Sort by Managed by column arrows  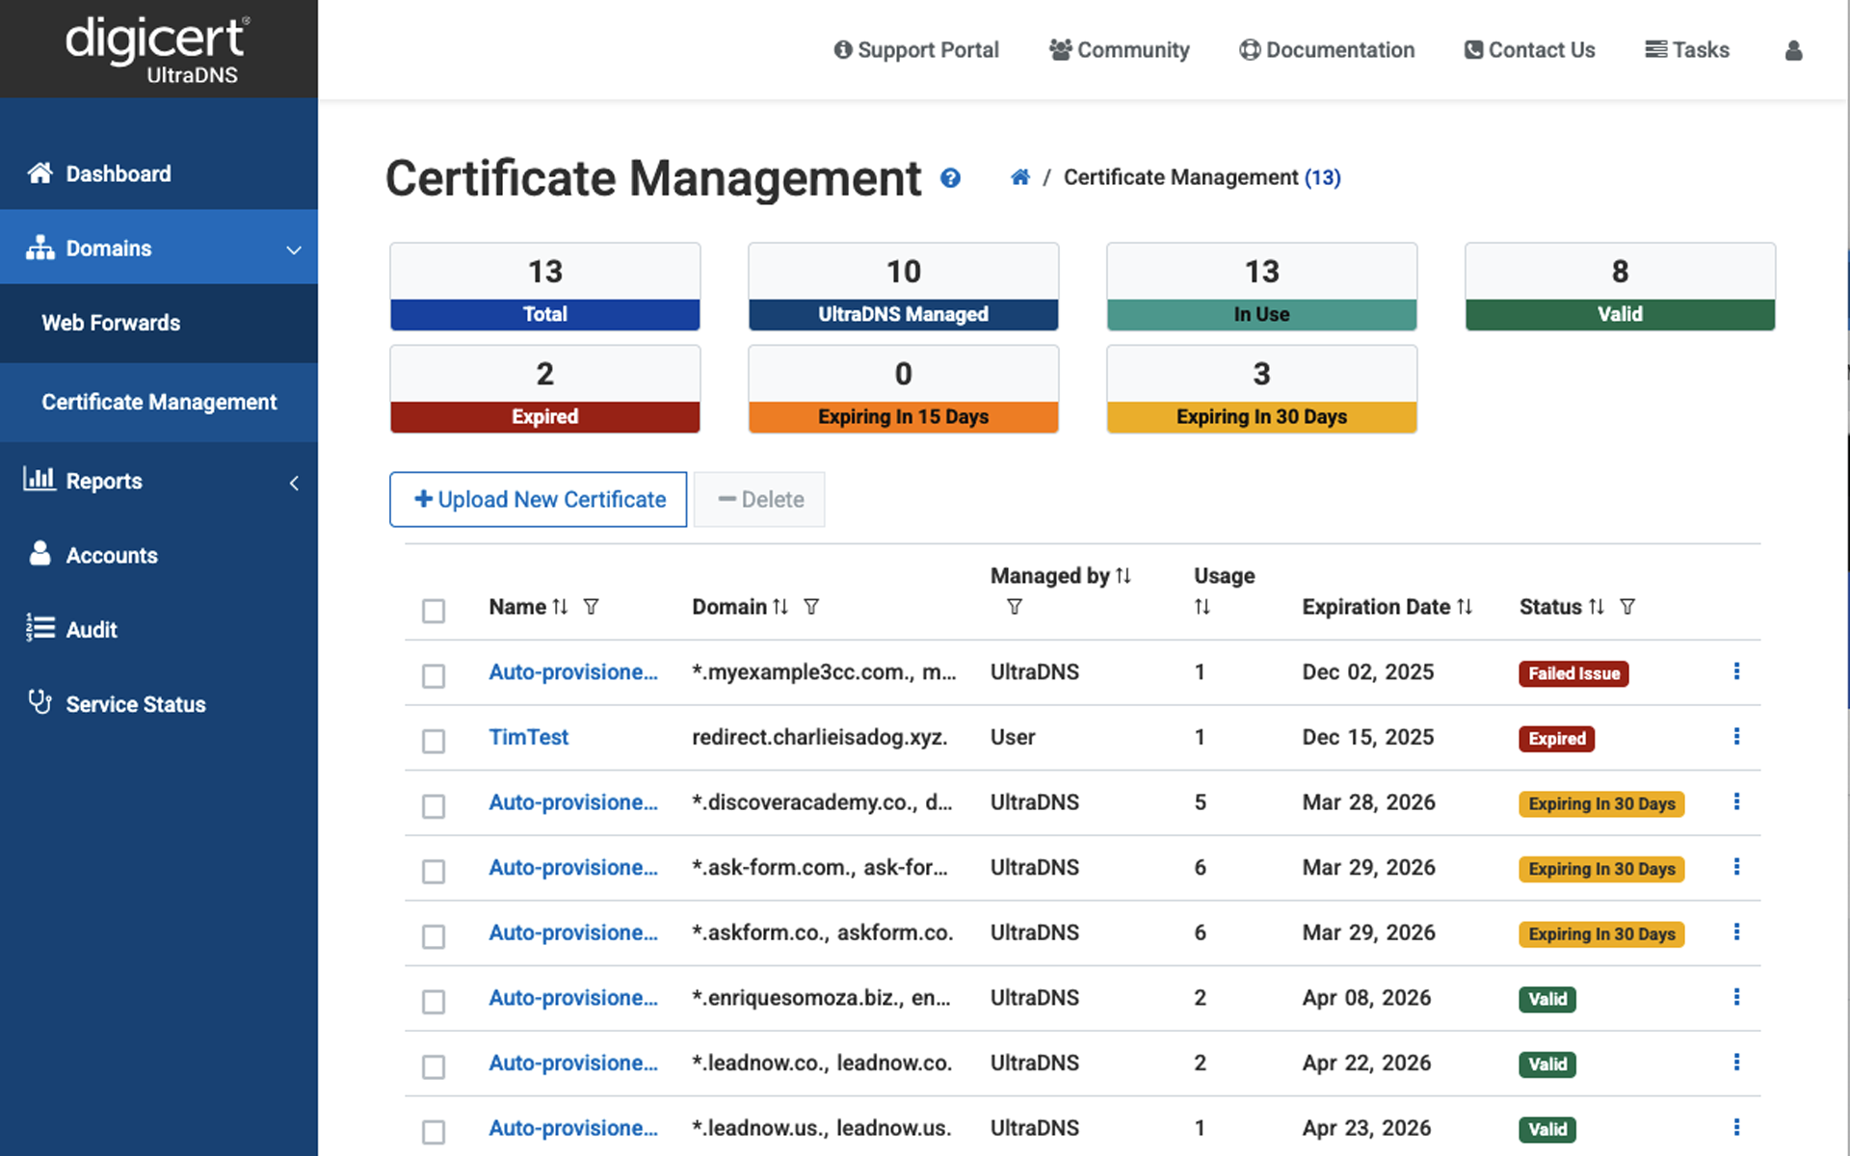point(1123,576)
